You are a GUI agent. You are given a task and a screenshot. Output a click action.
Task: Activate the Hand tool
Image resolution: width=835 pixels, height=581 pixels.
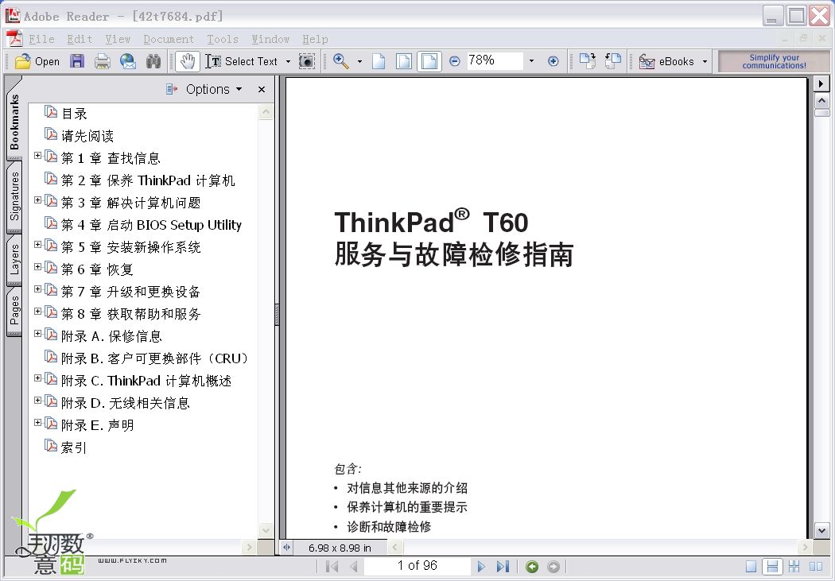click(187, 61)
